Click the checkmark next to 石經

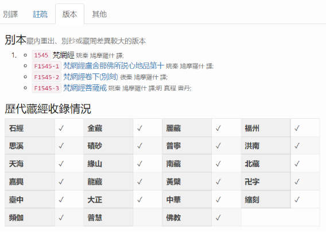click(x=61, y=128)
